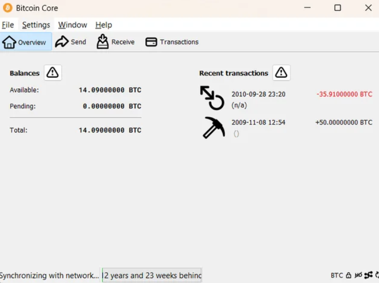Click the Balances out-of-sync warning icon
Screen dimensions: 379x283
(x=53, y=73)
